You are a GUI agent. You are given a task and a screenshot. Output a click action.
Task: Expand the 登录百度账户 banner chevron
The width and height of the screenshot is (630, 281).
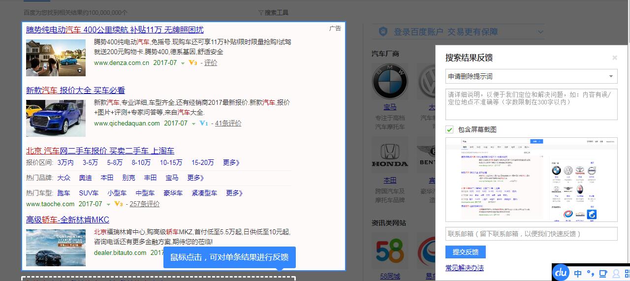(540, 32)
